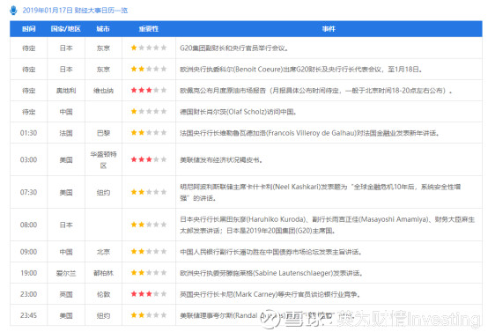The height and width of the screenshot is (332, 488).
Task: Click star rating in the 23:45 纽约 row
Action: click(x=149, y=315)
